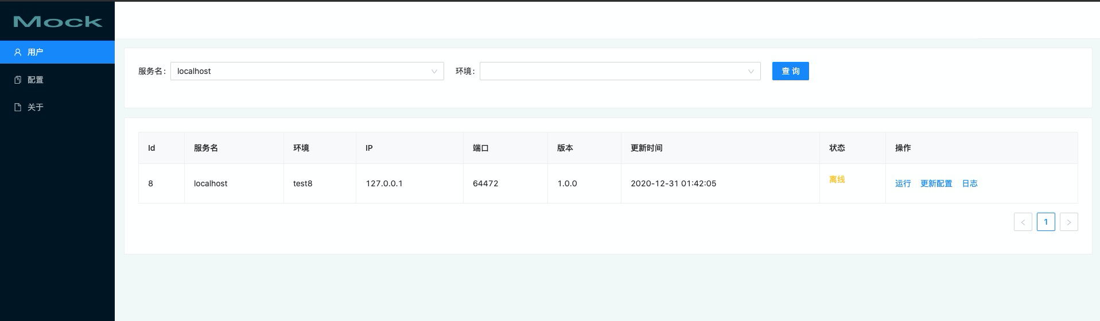Click port value 64472
Viewport: 1100px width, 321px height.
485,183
